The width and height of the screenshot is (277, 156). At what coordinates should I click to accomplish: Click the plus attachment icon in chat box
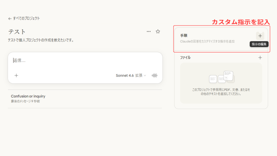tap(16, 76)
